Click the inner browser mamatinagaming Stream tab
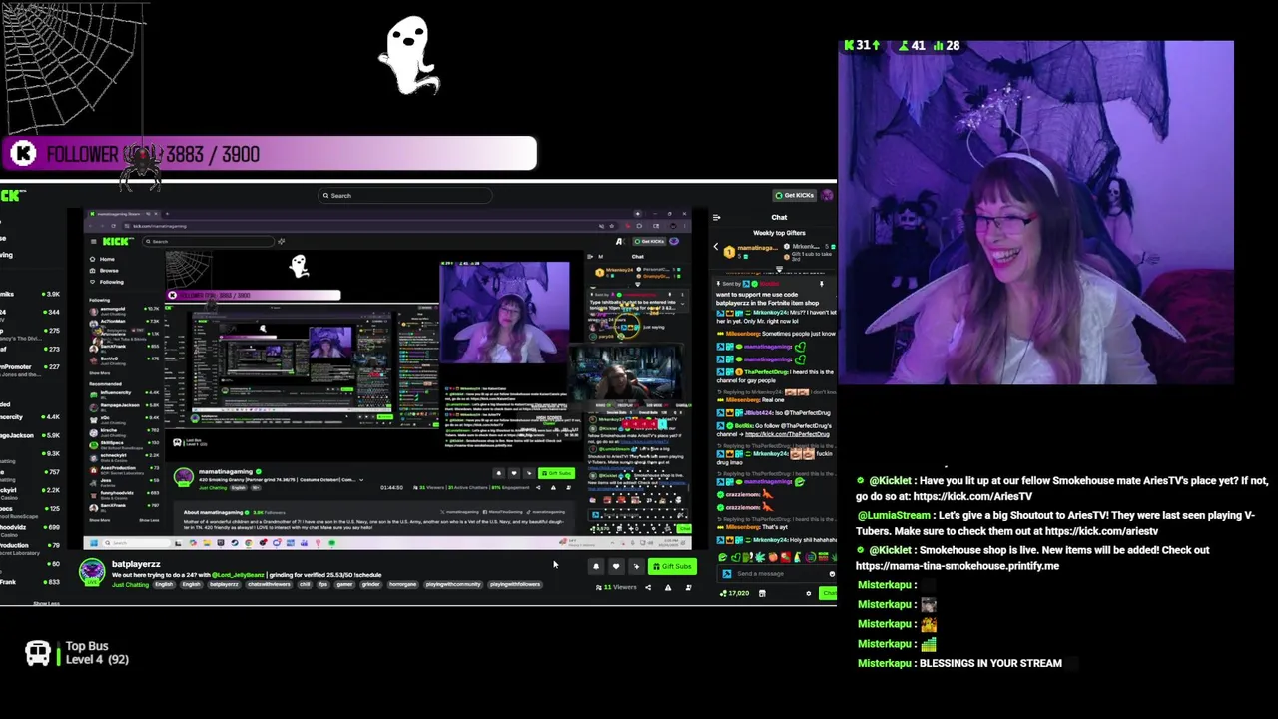Viewport: 1278px width, 719px height. [x=125, y=214]
